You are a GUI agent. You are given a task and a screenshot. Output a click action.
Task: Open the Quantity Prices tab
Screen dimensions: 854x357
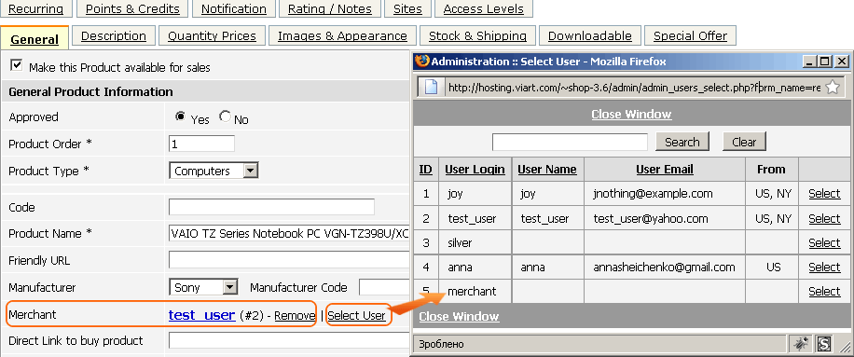pyautogui.click(x=212, y=36)
